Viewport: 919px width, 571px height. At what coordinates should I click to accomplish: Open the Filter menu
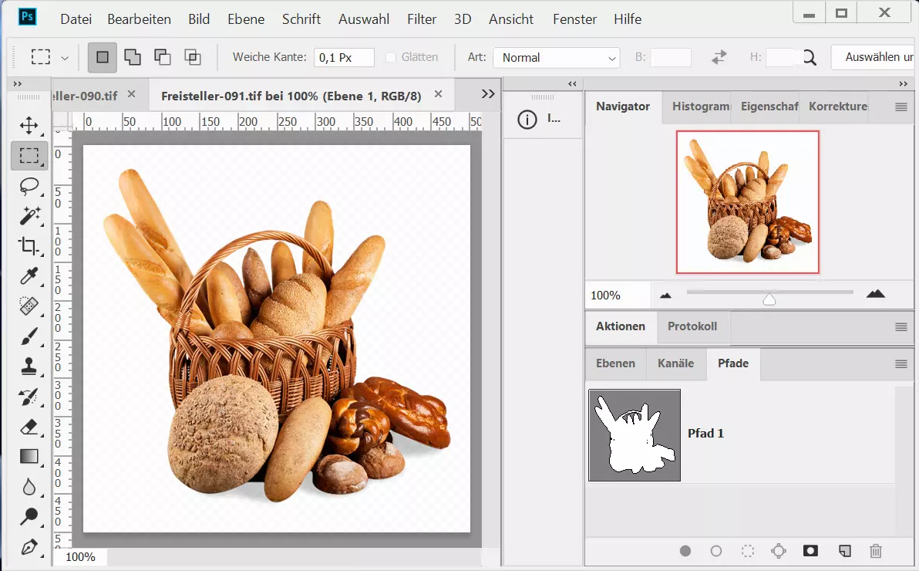[x=421, y=19]
